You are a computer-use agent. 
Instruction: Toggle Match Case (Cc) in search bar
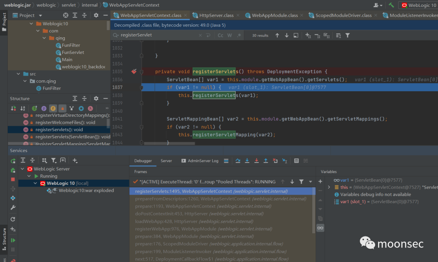[220, 35]
